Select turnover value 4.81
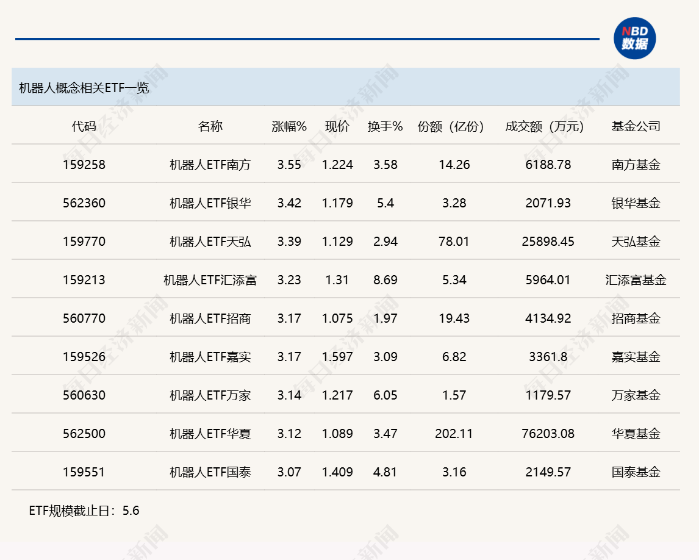The height and width of the screenshot is (560, 699). (385, 472)
